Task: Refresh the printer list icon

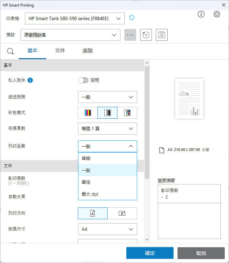Action: tap(132, 18)
